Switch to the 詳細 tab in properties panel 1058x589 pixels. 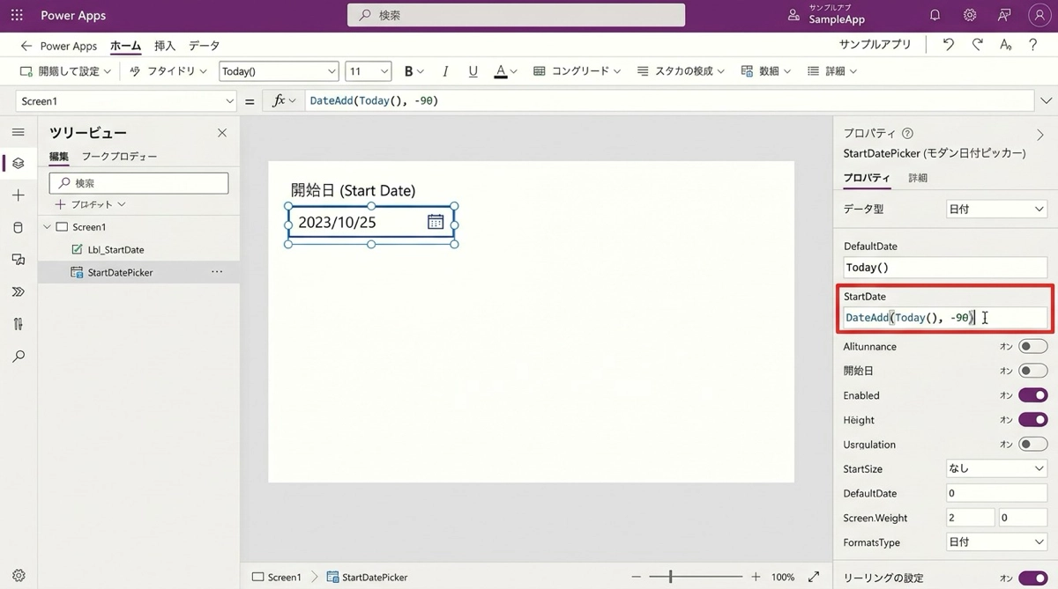918,178
